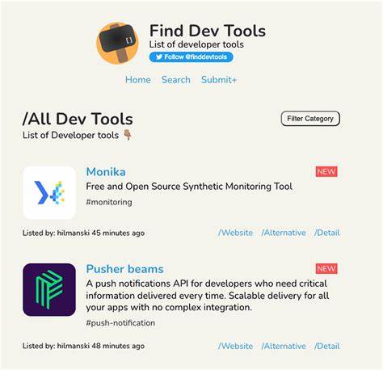383x370 pixels.
Task: Click the 'List of developer tools' tagline
Action: (196, 44)
